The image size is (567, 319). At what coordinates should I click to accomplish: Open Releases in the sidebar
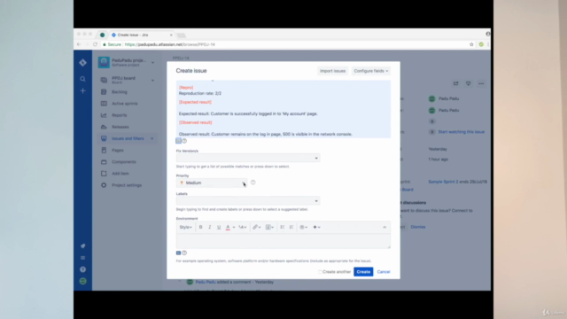click(x=120, y=127)
